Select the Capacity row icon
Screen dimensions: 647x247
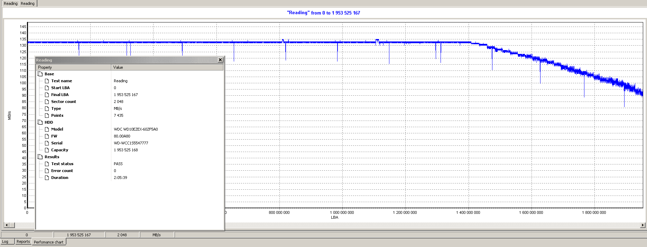(x=47, y=150)
